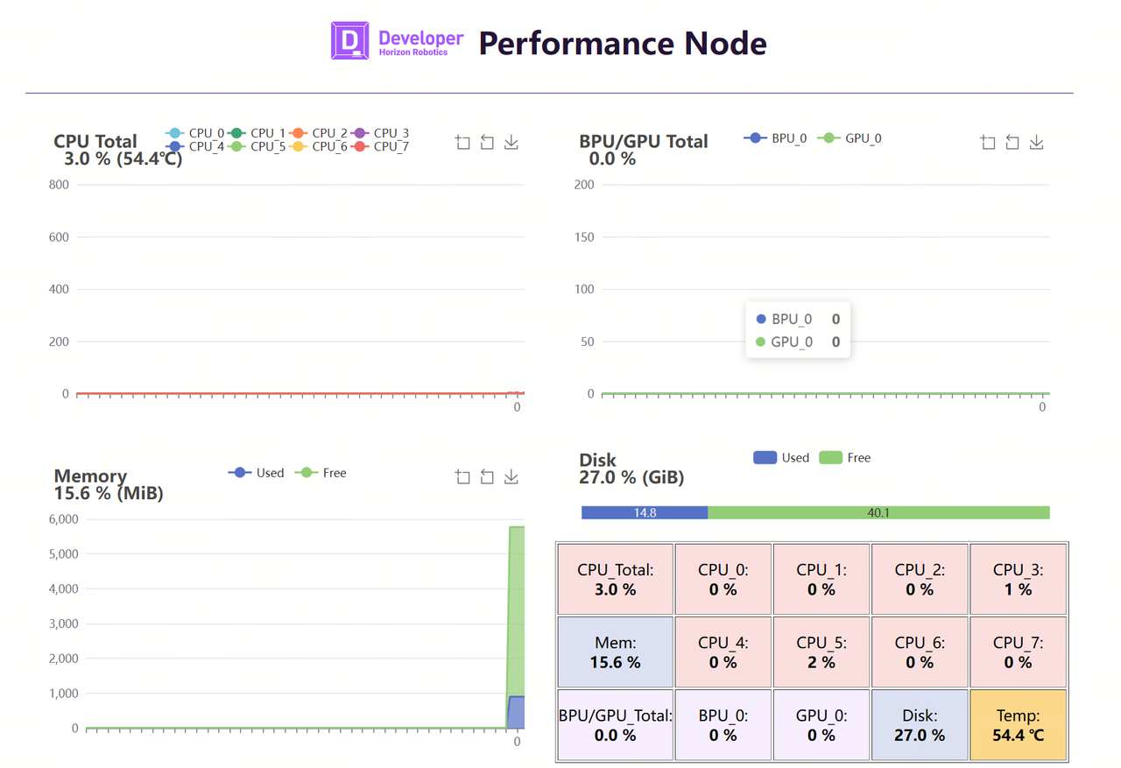Click the CPU_Total 3.0 % cell
Viewport: 1121px width, 768px height.
615,579
